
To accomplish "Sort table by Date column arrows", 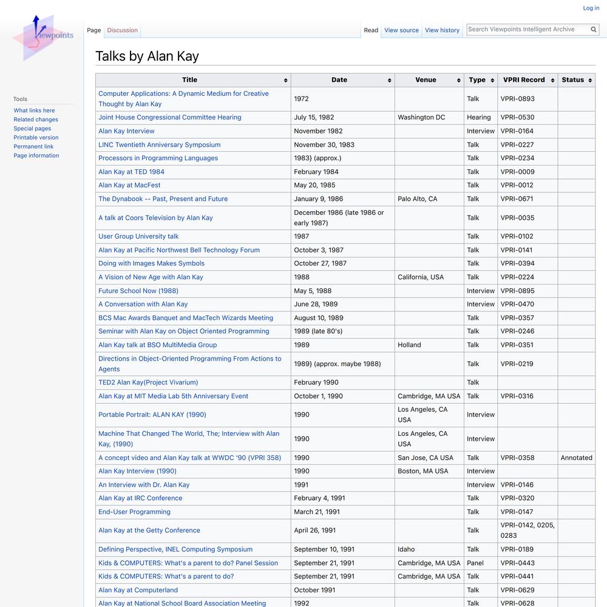I will tap(390, 80).
